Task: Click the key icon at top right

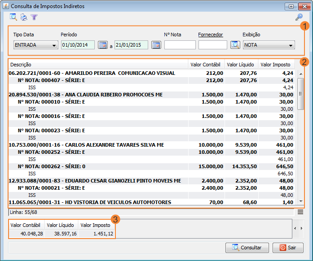Action: click(x=299, y=17)
